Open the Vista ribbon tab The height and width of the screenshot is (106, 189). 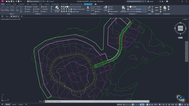click(28, 4)
